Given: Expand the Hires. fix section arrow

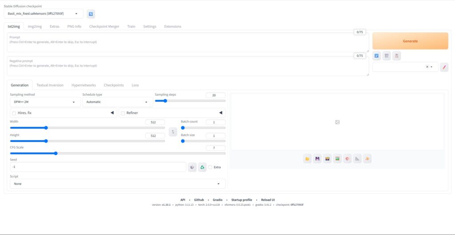Looking at the screenshot, I should coord(112,113).
